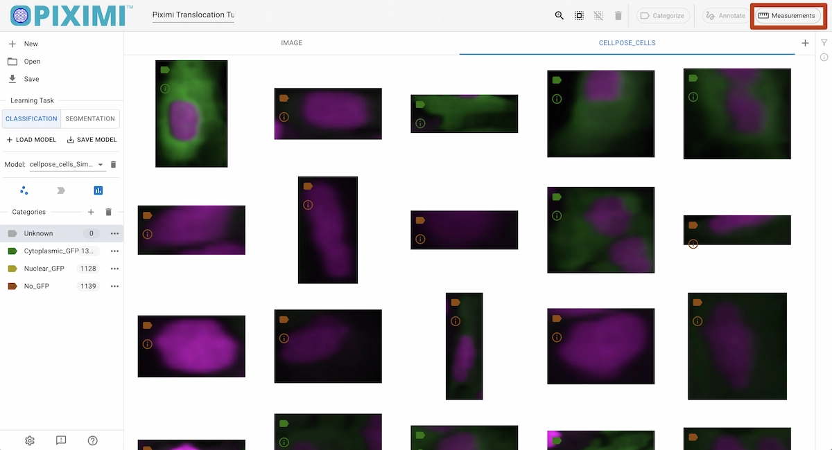Select the Classification learning task
Screen dimensions: 832x450
(x=31, y=119)
